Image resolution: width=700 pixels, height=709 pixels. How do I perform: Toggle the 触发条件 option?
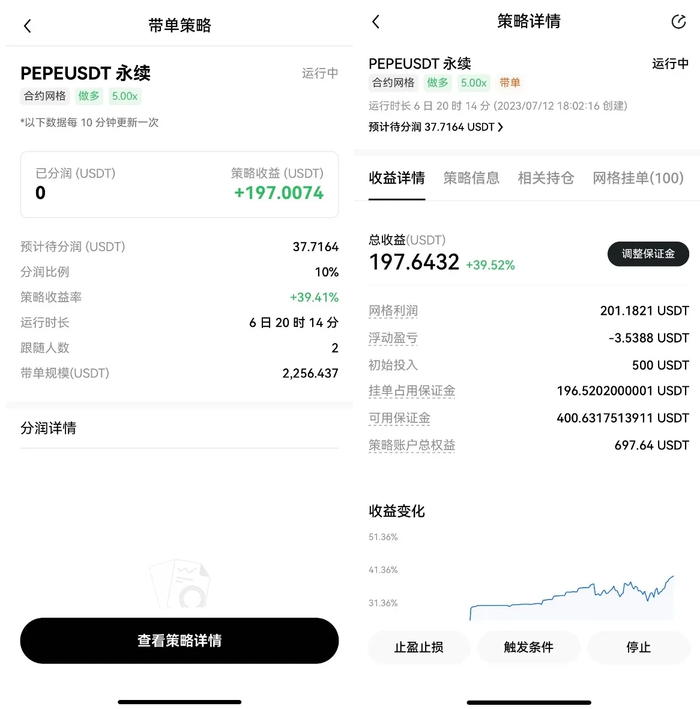(x=529, y=647)
